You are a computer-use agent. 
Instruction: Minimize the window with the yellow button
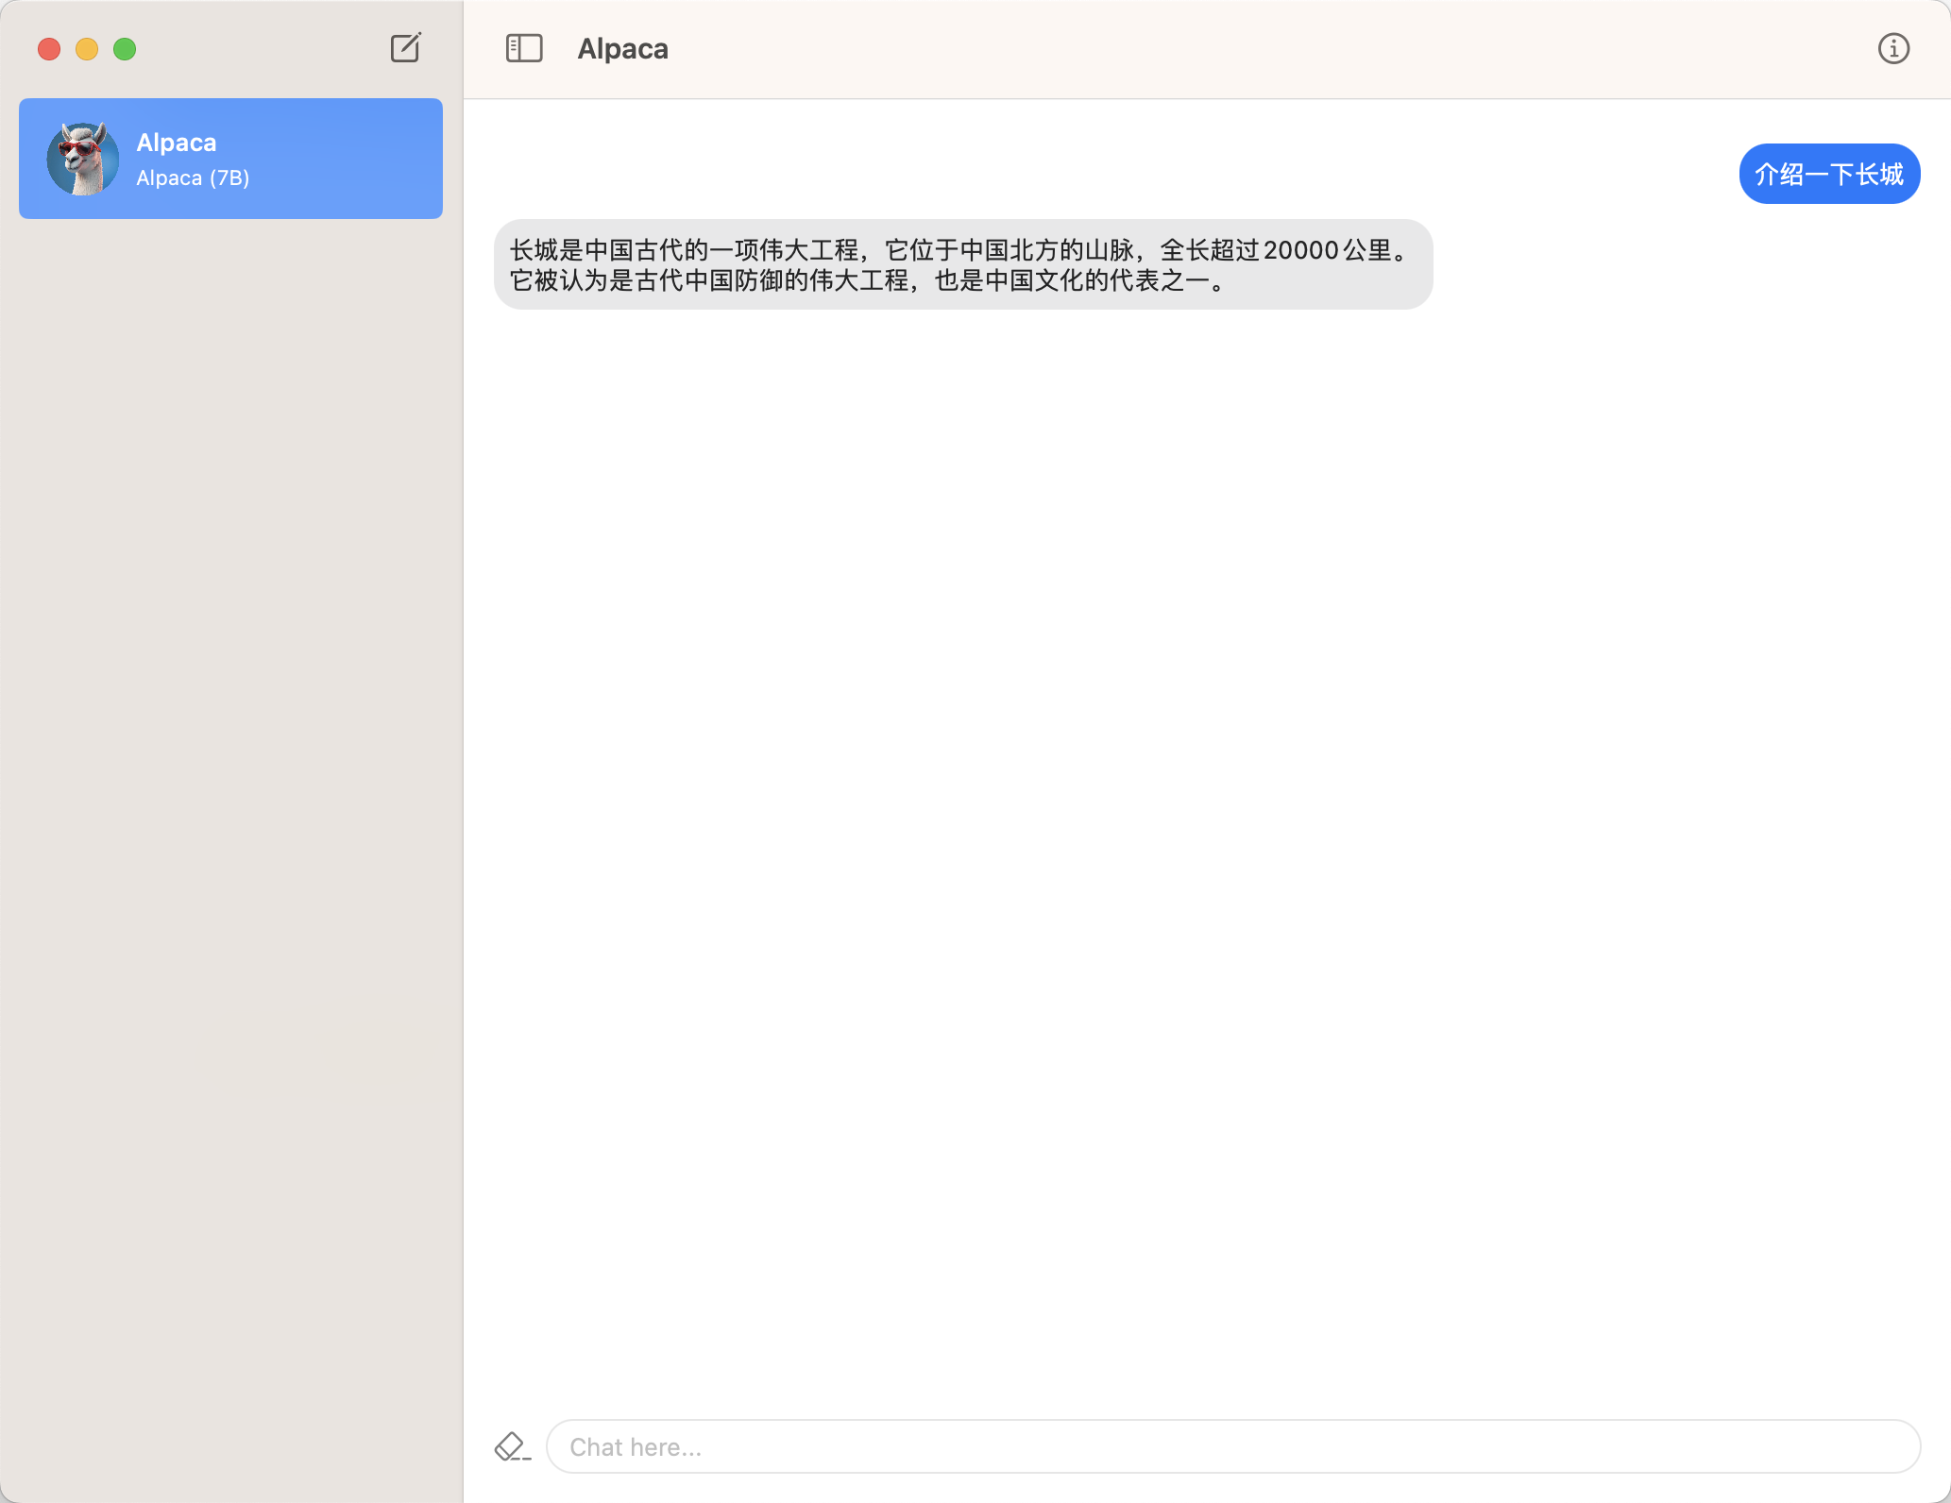tap(87, 49)
